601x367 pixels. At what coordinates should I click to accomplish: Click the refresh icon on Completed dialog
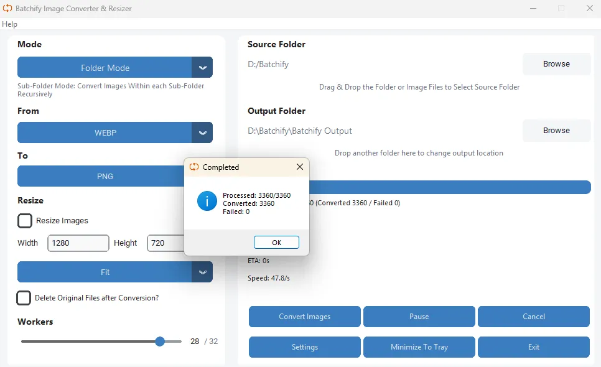click(193, 167)
